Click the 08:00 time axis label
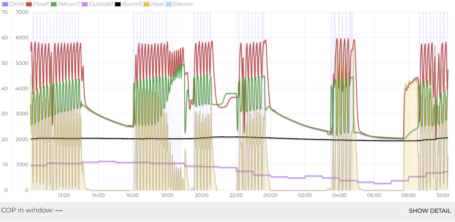This screenshot has height=222, width=455. [408, 195]
